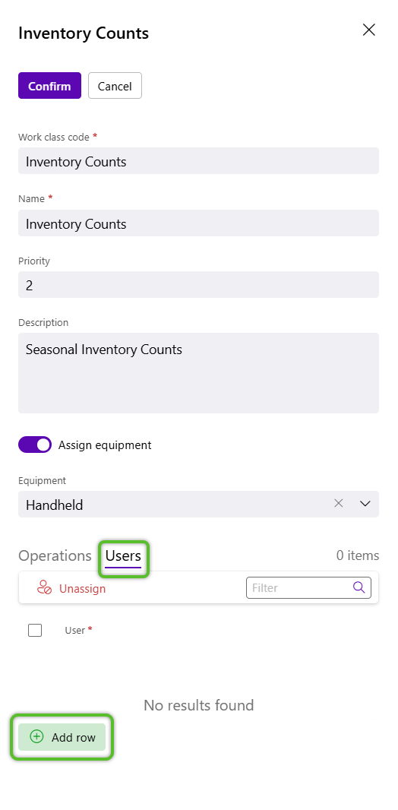Toggle Assign equipment switch off
Image resolution: width=398 pixels, height=810 pixels.
click(x=35, y=445)
